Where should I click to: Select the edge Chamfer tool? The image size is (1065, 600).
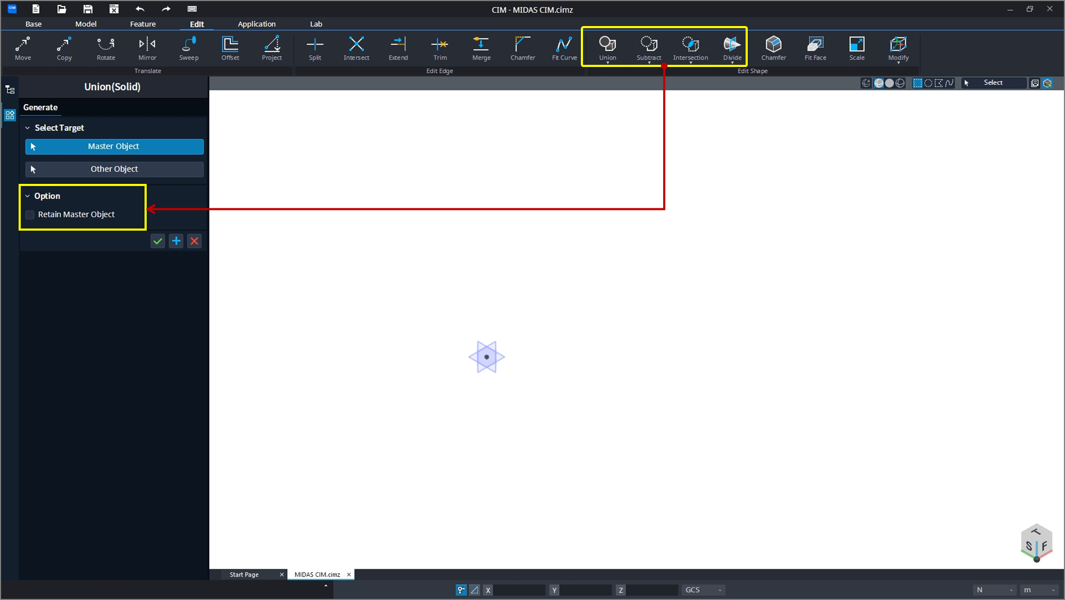523,48
